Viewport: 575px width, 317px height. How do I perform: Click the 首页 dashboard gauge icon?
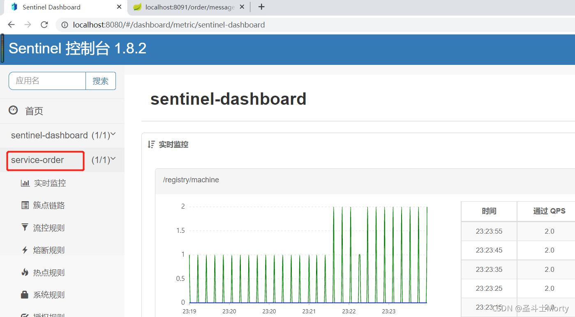point(13,110)
